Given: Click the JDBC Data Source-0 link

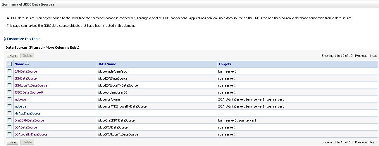Looking at the screenshot, I should 29,92.
